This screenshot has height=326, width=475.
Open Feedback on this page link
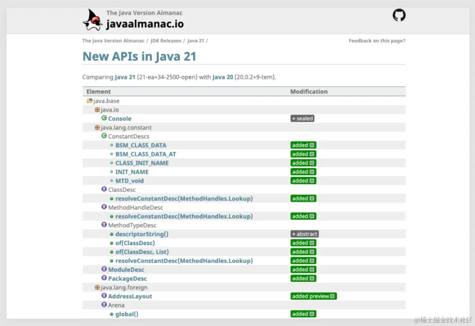coord(377,41)
